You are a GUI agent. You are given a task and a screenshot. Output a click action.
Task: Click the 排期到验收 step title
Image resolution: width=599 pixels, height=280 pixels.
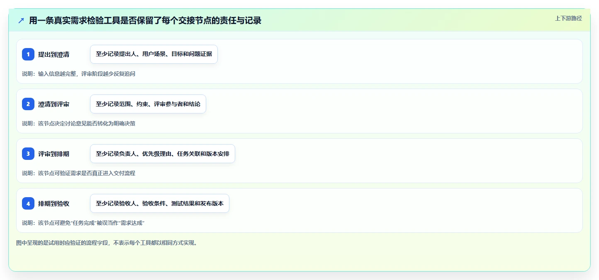[54, 203]
